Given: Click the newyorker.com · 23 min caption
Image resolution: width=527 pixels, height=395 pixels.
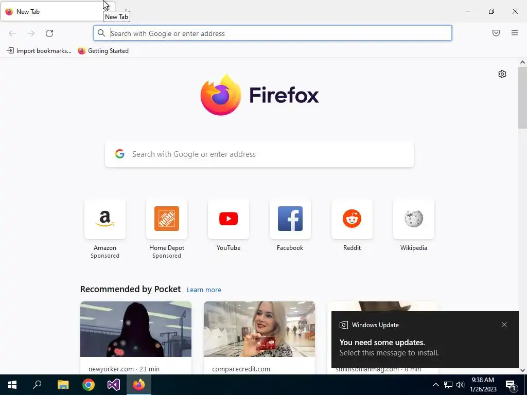Looking at the screenshot, I should (124, 369).
